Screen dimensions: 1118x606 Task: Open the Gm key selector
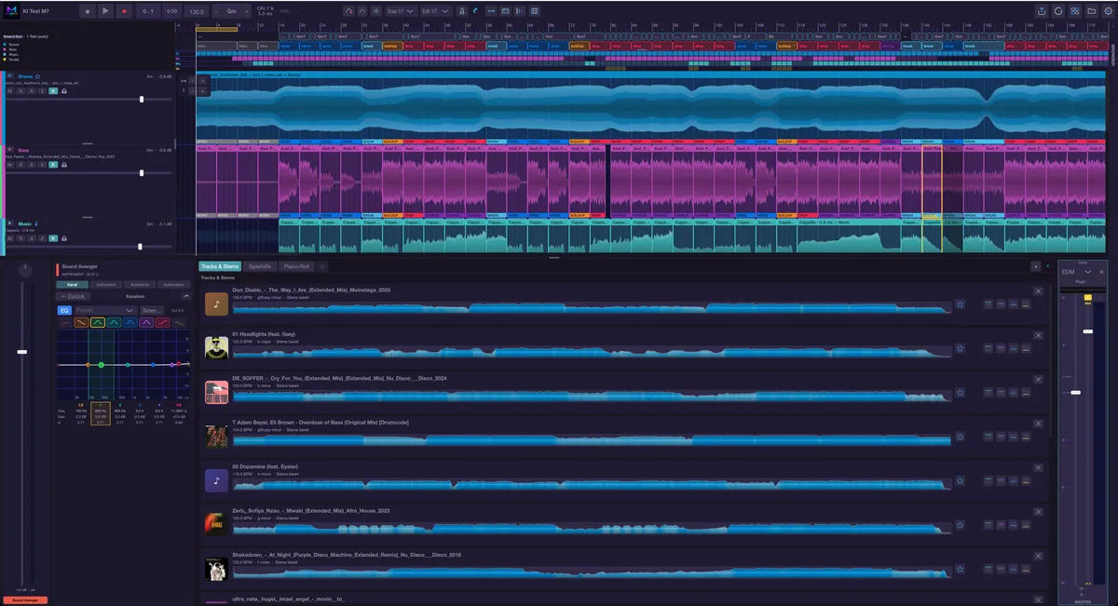(231, 11)
